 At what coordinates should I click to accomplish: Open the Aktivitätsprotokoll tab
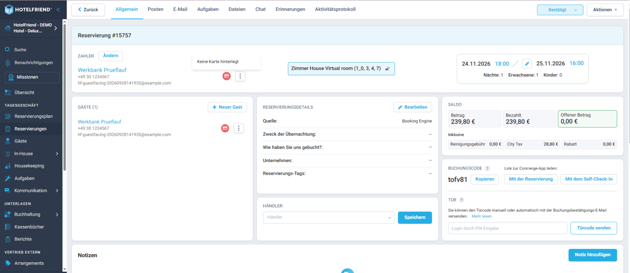335,9
